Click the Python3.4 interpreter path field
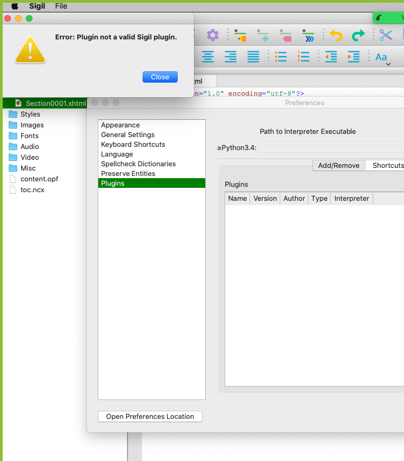Screen dimensions: 404x461 point(332,147)
